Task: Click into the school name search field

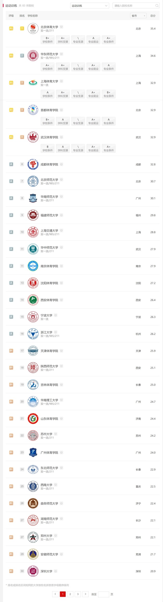Action: coord(134,6)
